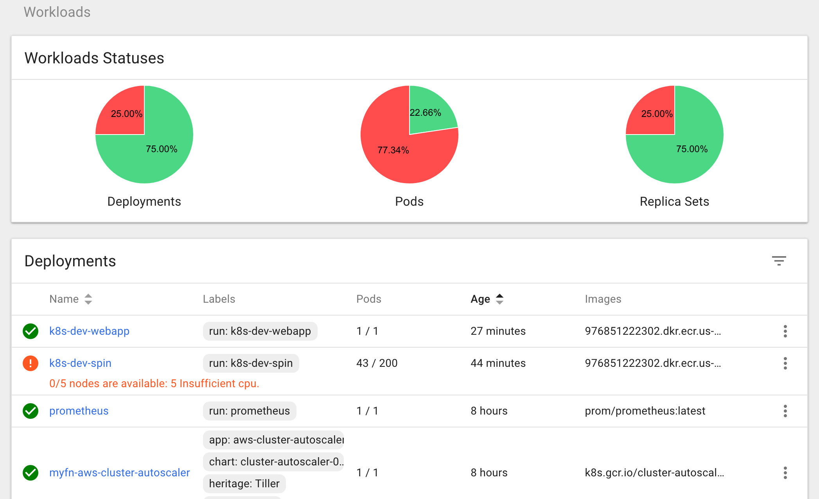Open the prometheus deployment link
819x499 pixels.
click(79, 411)
